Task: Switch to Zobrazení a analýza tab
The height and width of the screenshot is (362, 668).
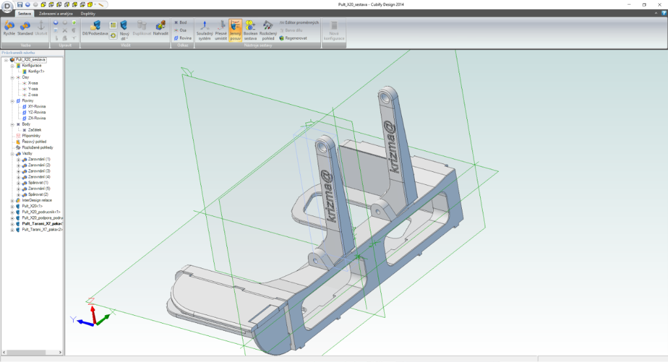Action: click(56, 13)
